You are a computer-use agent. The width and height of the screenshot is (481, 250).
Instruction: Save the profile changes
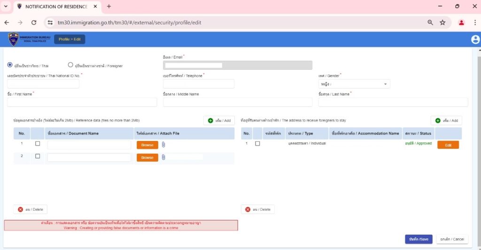[x=419, y=239]
